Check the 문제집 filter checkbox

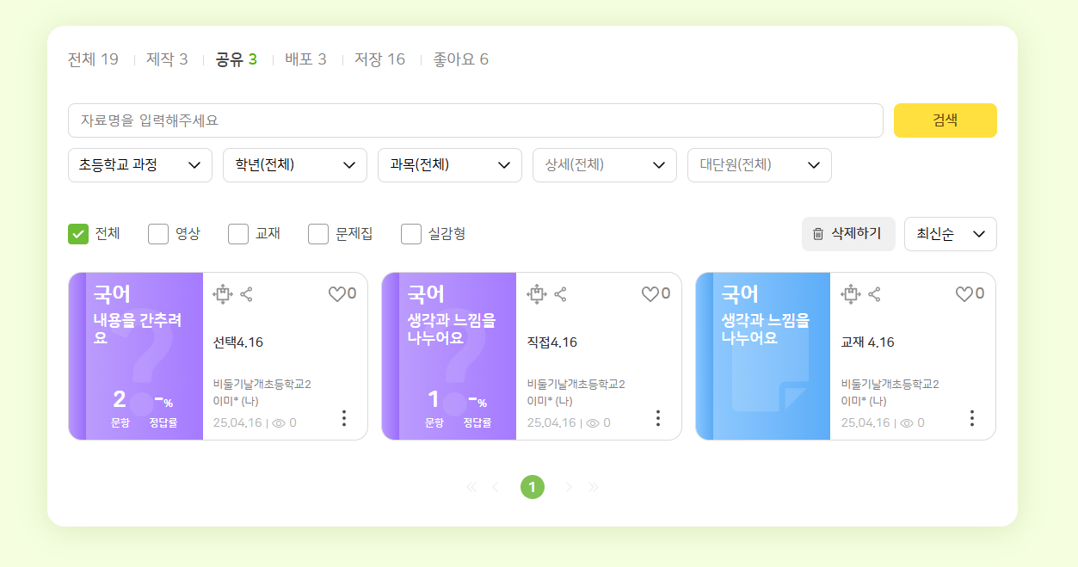point(318,234)
